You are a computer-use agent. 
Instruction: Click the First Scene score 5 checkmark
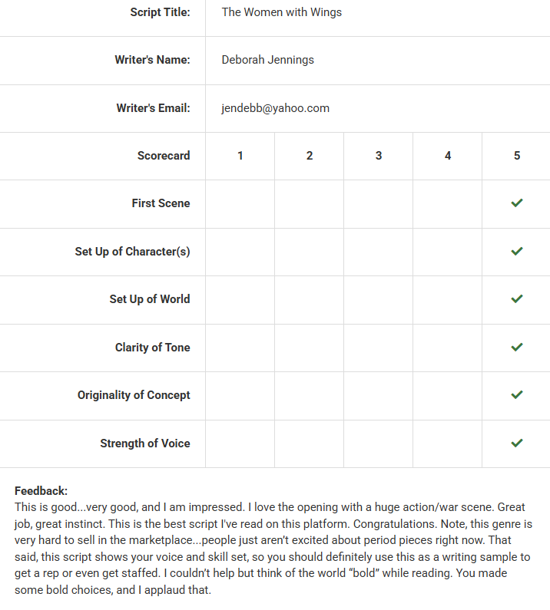click(x=517, y=203)
